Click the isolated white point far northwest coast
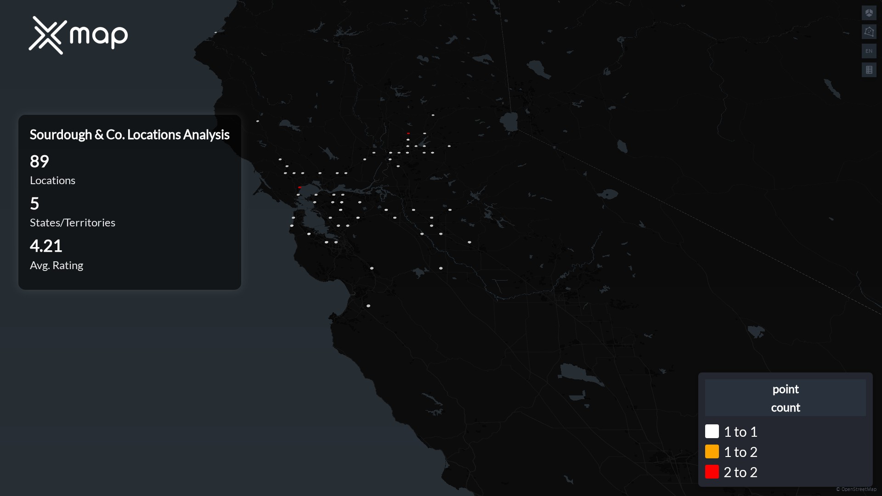This screenshot has height=496, width=882. pos(215,32)
